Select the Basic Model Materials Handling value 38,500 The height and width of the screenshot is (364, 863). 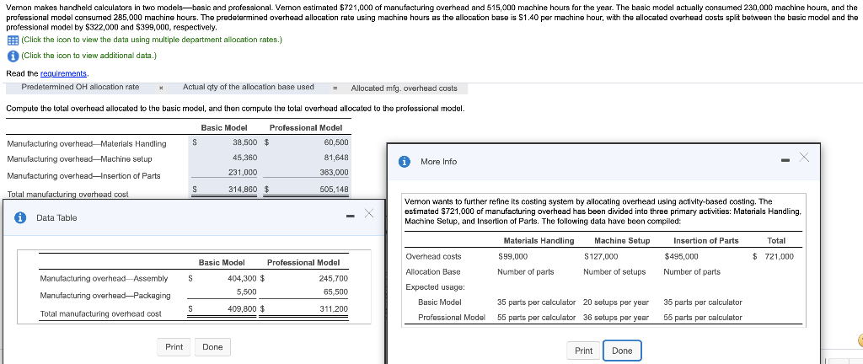(x=245, y=142)
